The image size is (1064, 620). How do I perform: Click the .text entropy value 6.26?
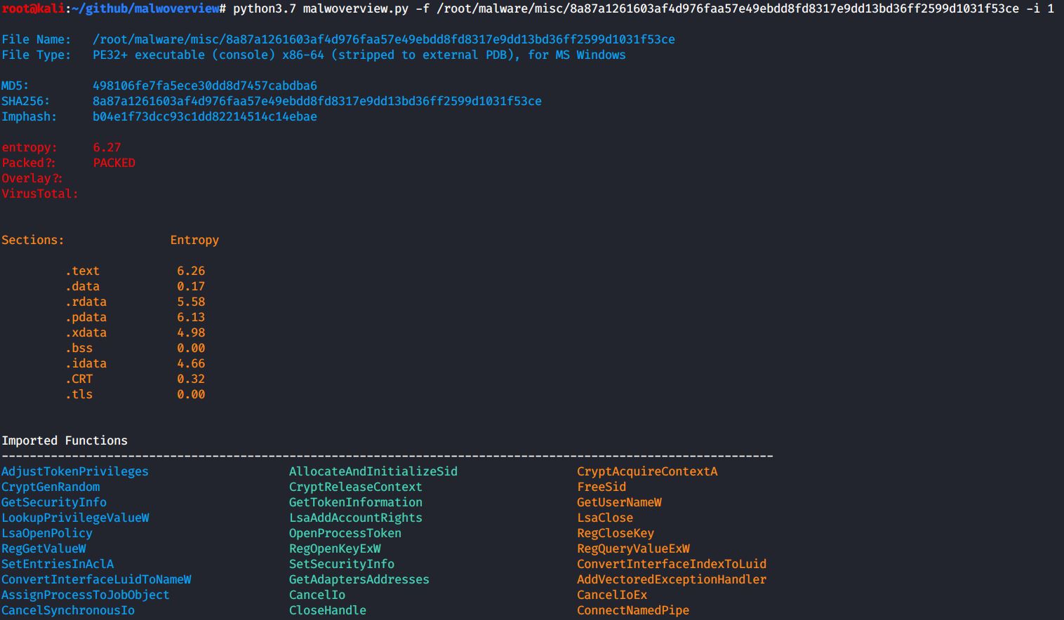click(x=191, y=271)
